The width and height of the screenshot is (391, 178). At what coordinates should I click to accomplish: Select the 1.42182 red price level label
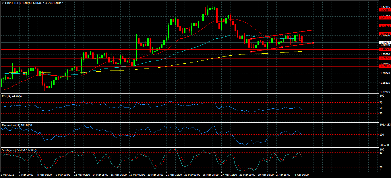tap(384, 10)
